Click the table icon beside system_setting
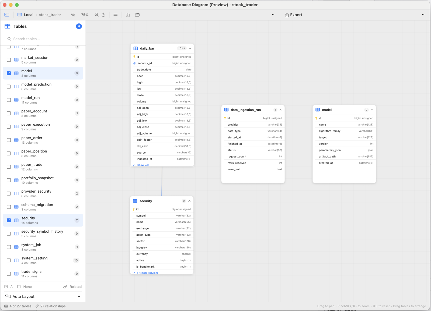The height and width of the screenshot is (311, 431). 16,260
